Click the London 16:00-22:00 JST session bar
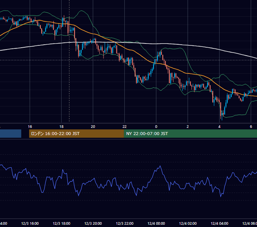Screen dimensions: 257x227 pos(76,134)
